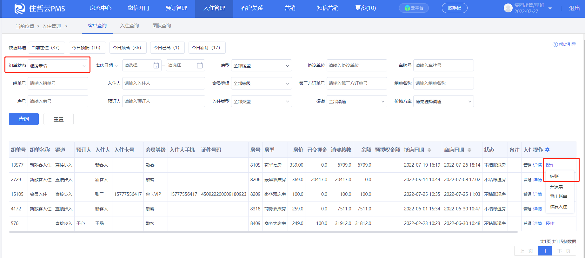Click the user avatar icon

(x=508, y=8)
